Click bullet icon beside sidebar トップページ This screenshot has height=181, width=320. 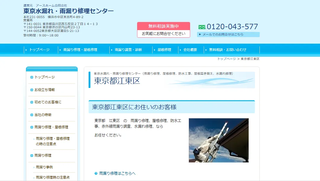(x=32, y=77)
